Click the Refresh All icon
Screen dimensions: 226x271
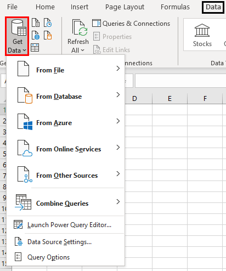click(80, 27)
